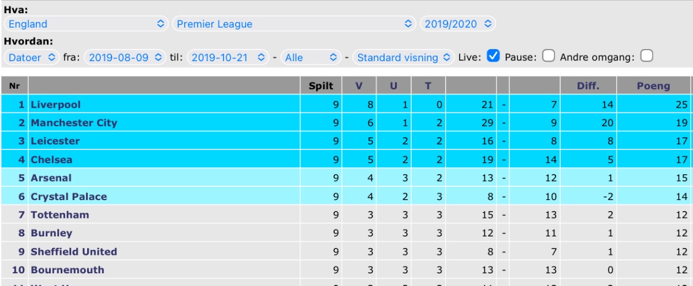Image resolution: width=693 pixels, height=286 pixels.
Task: Open the Standard visning view dropdown
Action: (x=404, y=57)
